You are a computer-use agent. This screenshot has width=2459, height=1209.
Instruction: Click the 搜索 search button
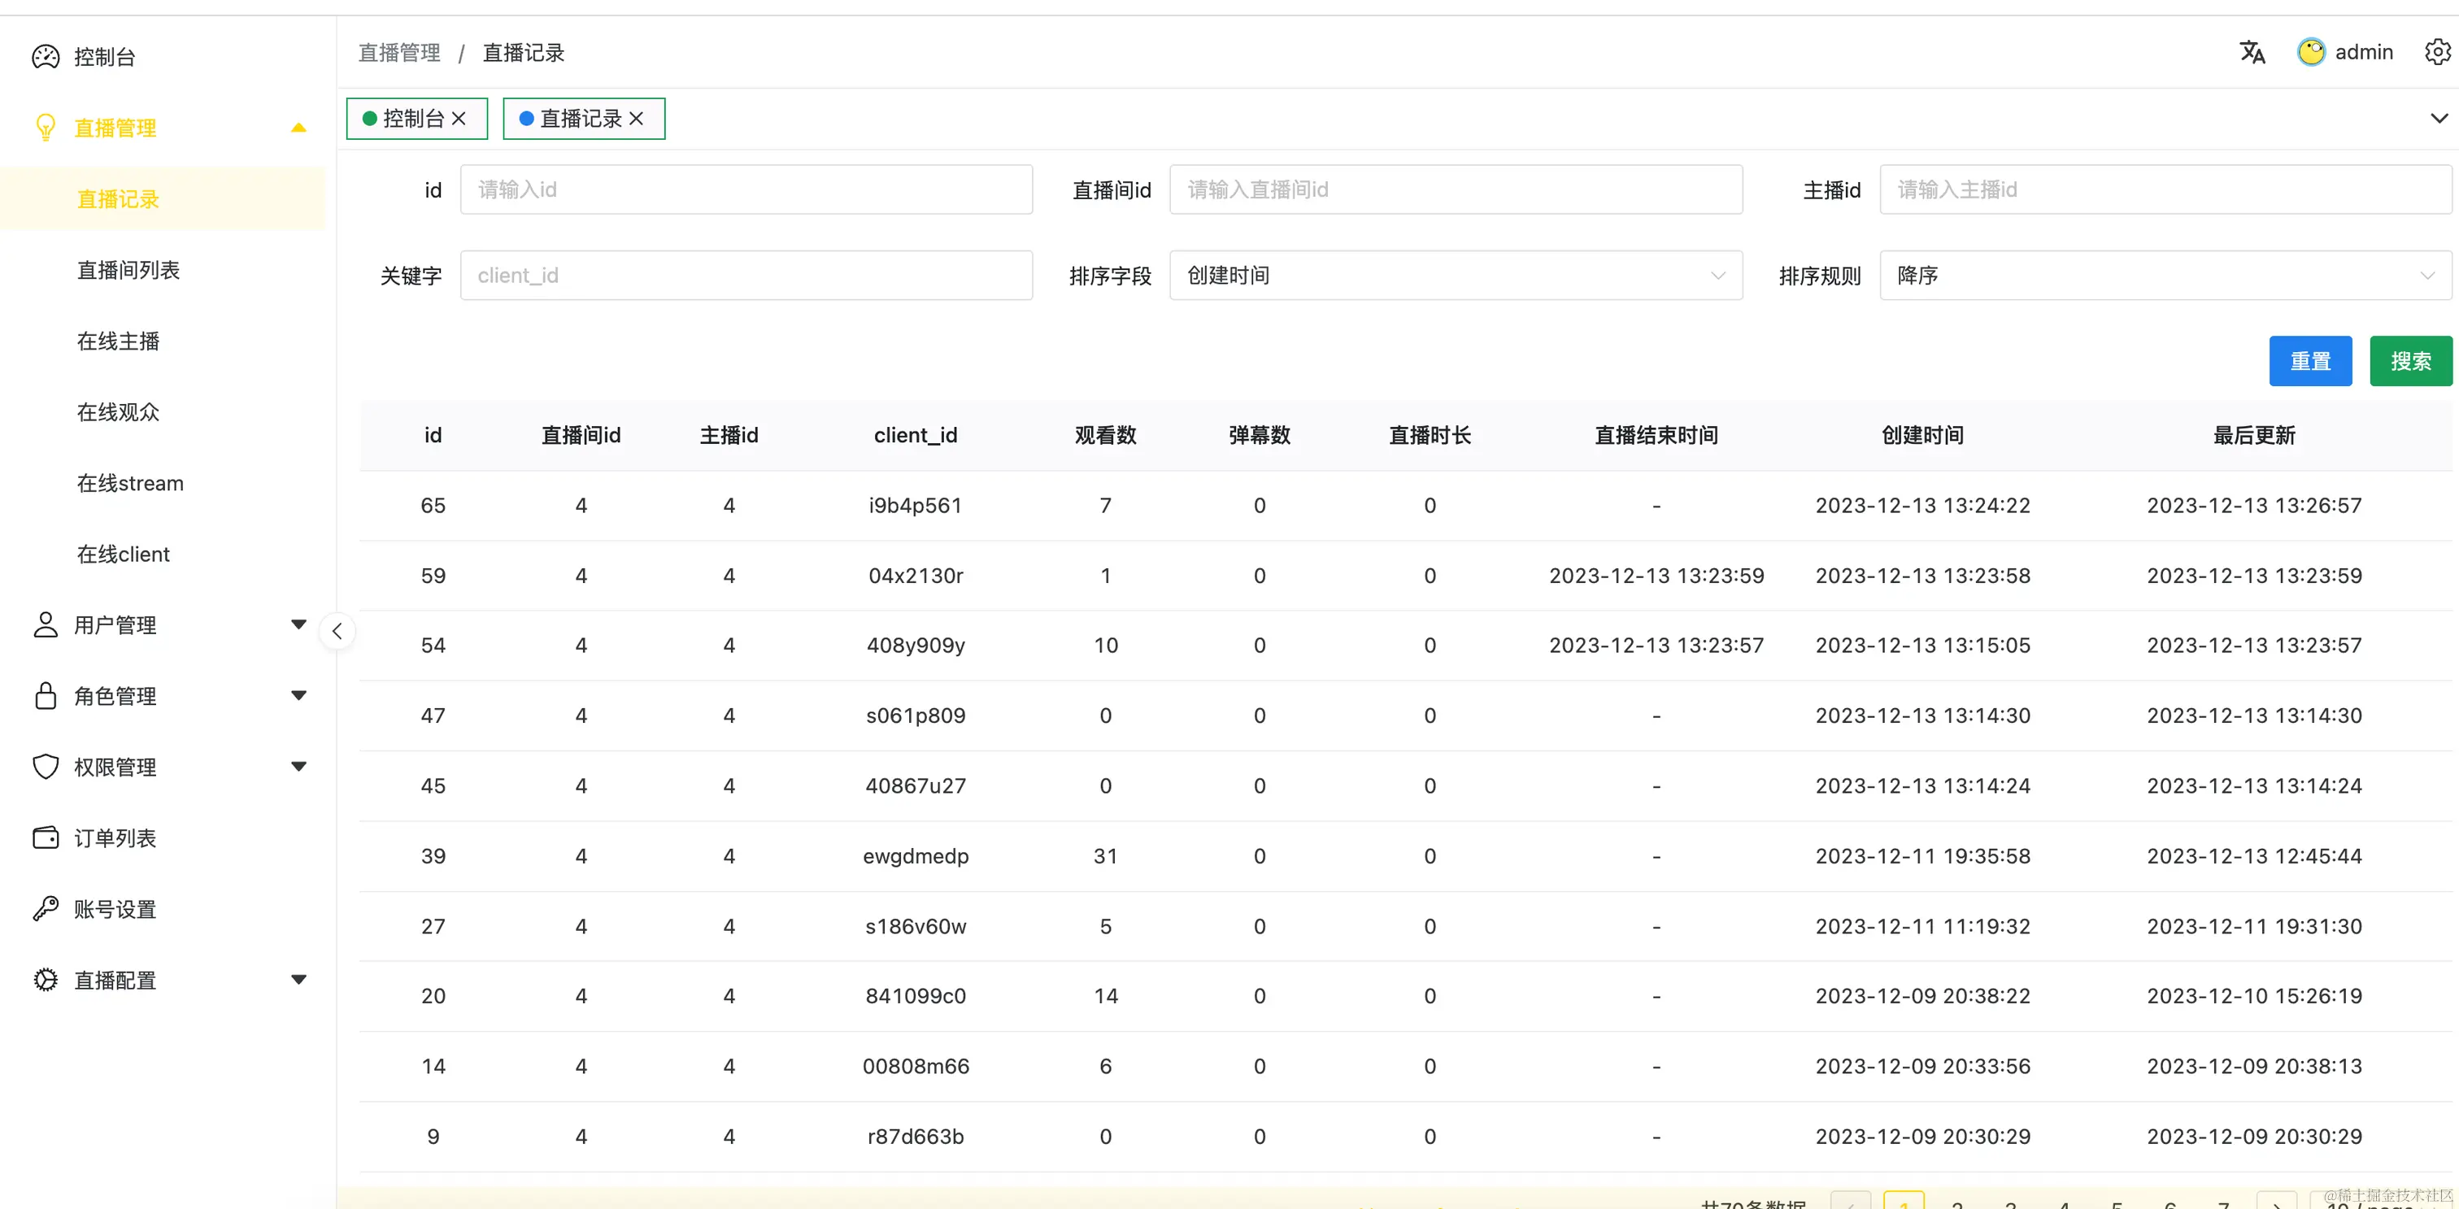pyautogui.click(x=2410, y=362)
